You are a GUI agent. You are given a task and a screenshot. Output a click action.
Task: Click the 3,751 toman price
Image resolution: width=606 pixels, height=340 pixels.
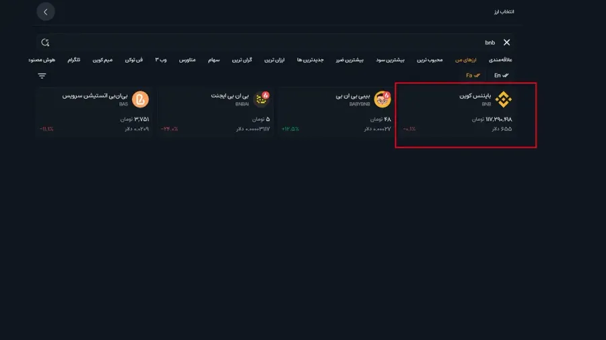click(135, 120)
